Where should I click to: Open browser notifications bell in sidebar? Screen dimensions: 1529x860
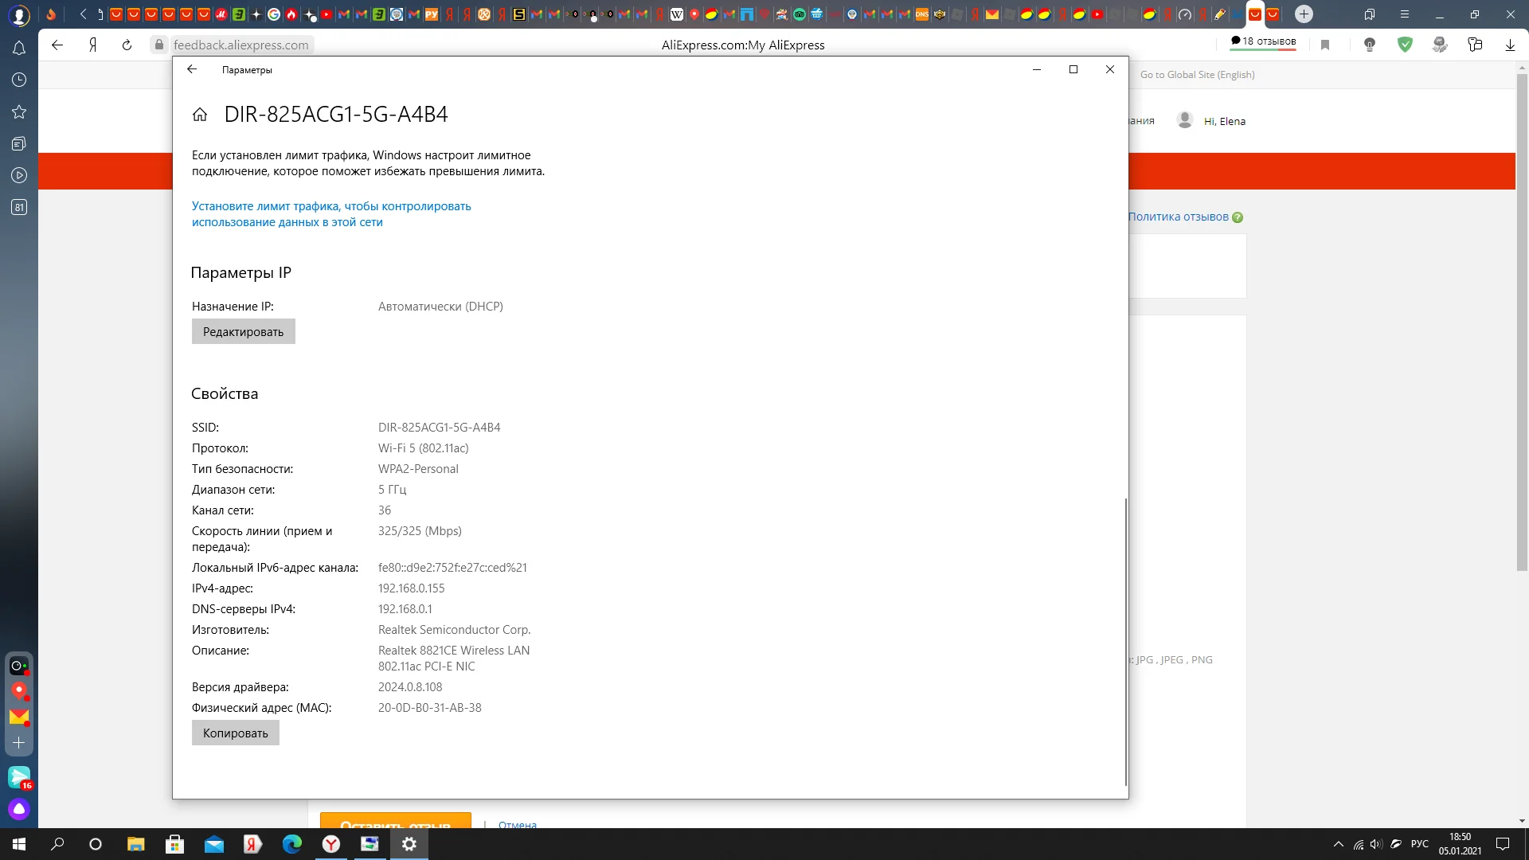click(19, 49)
